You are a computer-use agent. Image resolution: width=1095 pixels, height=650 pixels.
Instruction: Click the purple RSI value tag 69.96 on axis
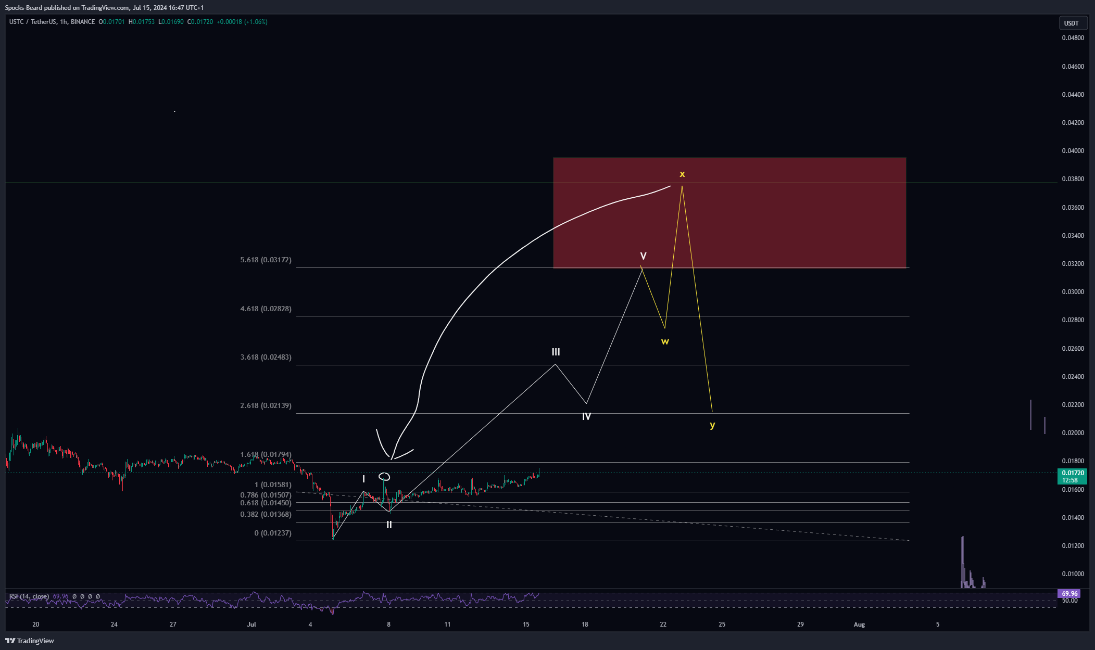pyautogui.click(x=1069, y=593)
